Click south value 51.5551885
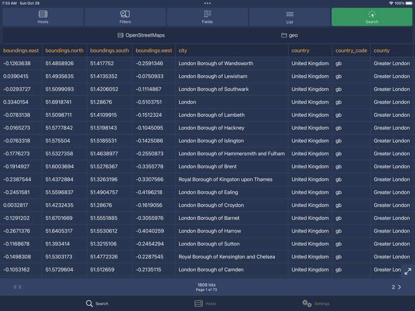Image resolution: width=415 pixels, height=311 pixels. tap(104, 218)
